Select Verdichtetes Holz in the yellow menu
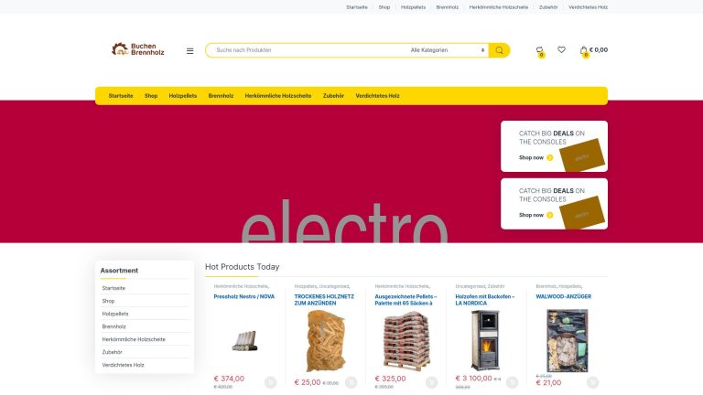The width and height of the screenshot is (703, 395). pyautogui.click(x=377, y=96)
